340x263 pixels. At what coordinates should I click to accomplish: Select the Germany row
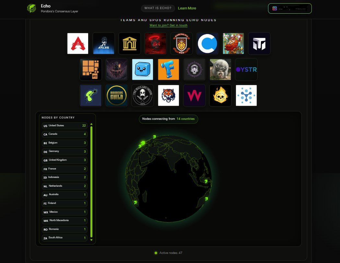click(64, 151)
